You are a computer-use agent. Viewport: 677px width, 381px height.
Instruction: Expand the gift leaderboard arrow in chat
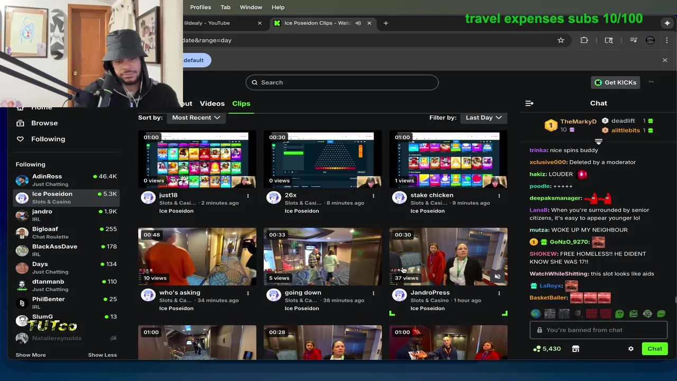click(599, 141)
